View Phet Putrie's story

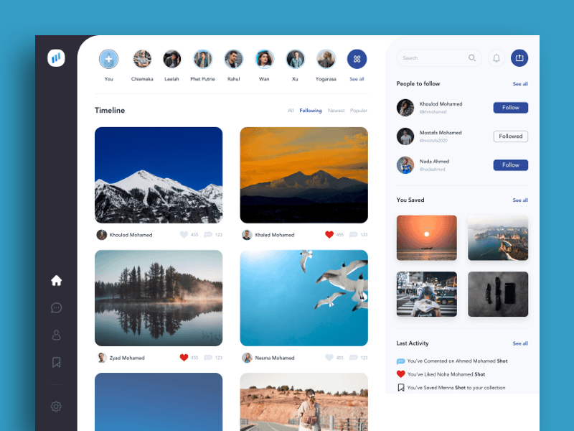(x=203, y=59)
